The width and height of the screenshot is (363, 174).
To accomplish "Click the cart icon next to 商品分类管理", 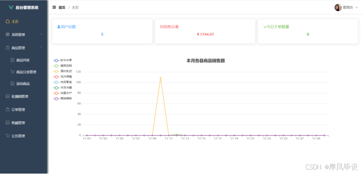I will (x=12, y=72).
